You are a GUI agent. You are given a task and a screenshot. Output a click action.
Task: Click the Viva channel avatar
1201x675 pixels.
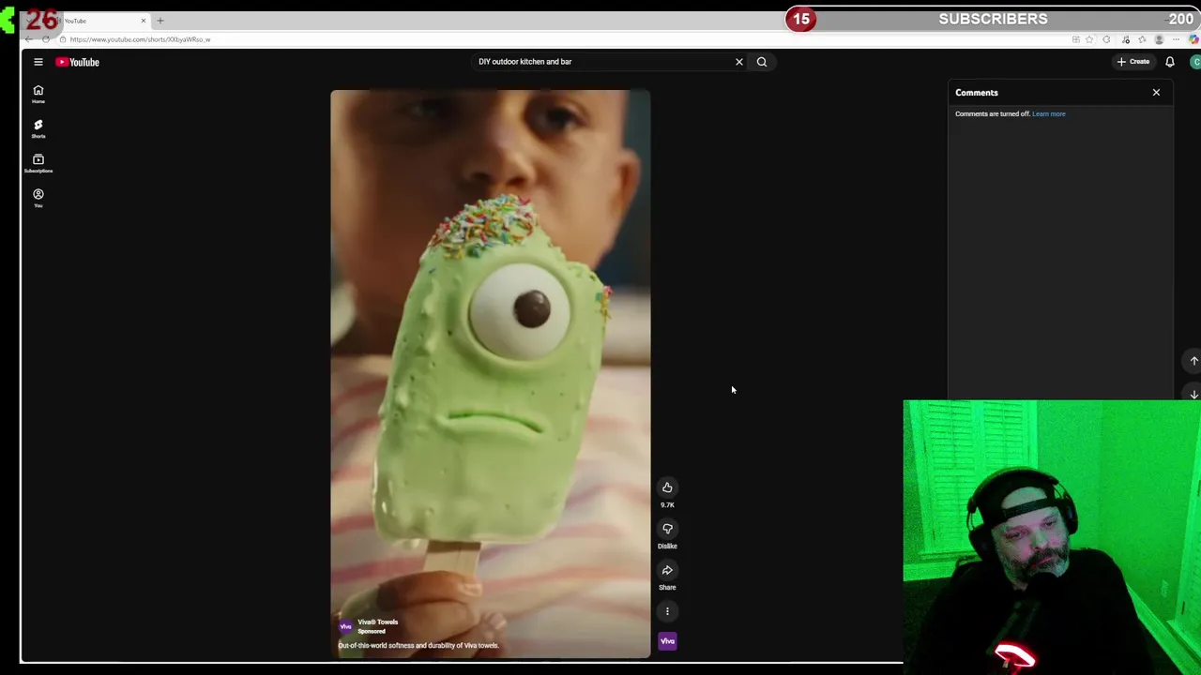[345, 626]
